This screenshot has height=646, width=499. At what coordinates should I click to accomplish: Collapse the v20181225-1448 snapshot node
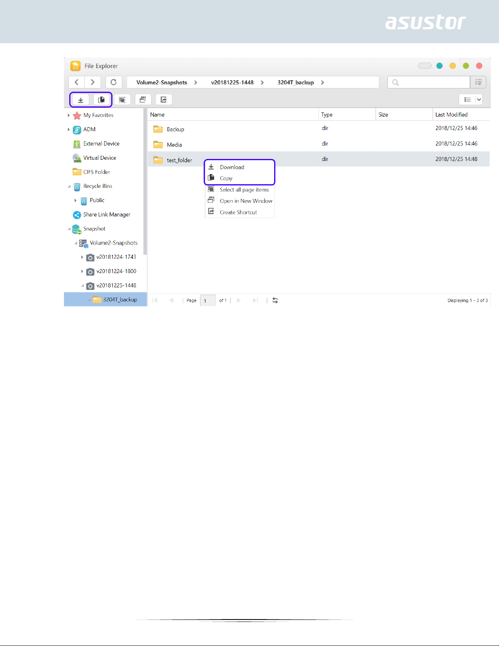pos(83,286)
